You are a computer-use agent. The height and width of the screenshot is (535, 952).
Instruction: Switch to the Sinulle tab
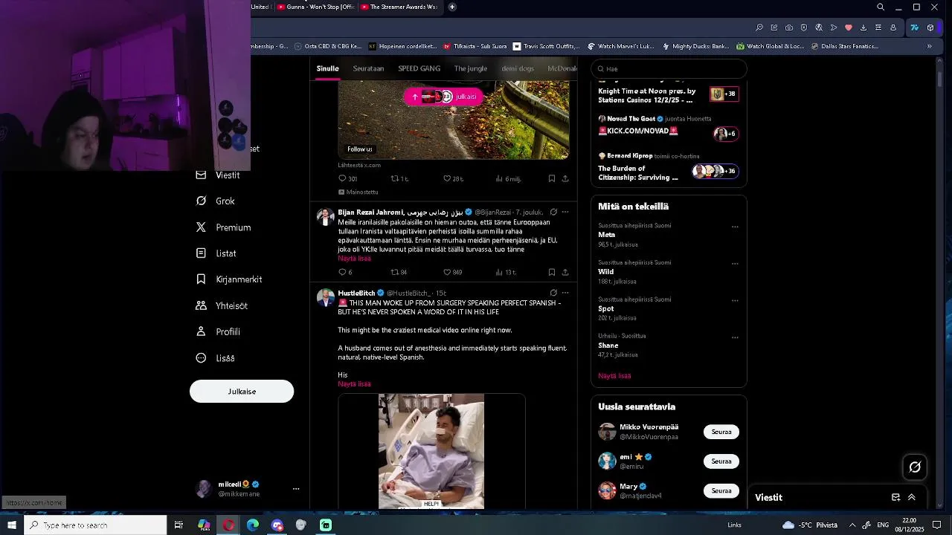(x=327, y=68)
